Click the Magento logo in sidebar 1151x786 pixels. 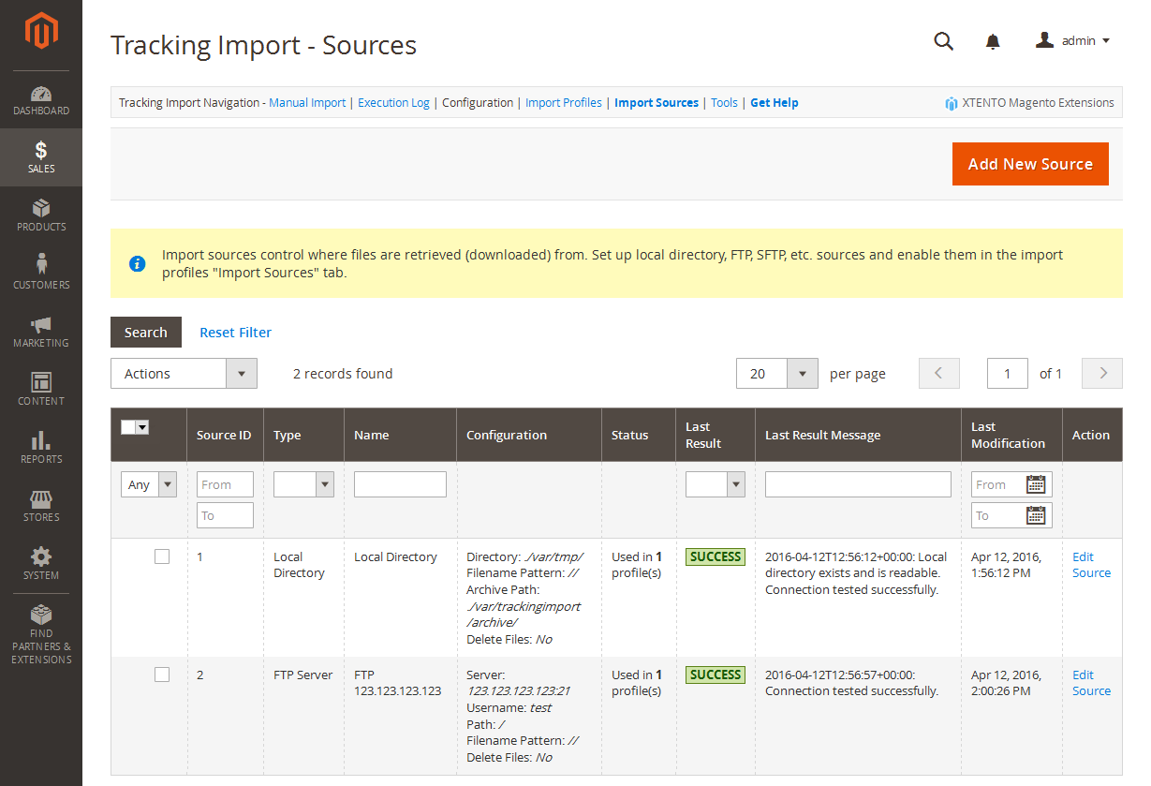(x=41, y=32)
